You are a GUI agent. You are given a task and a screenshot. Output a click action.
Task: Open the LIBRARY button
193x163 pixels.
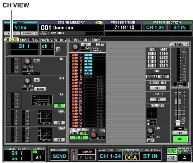[180, 45]
